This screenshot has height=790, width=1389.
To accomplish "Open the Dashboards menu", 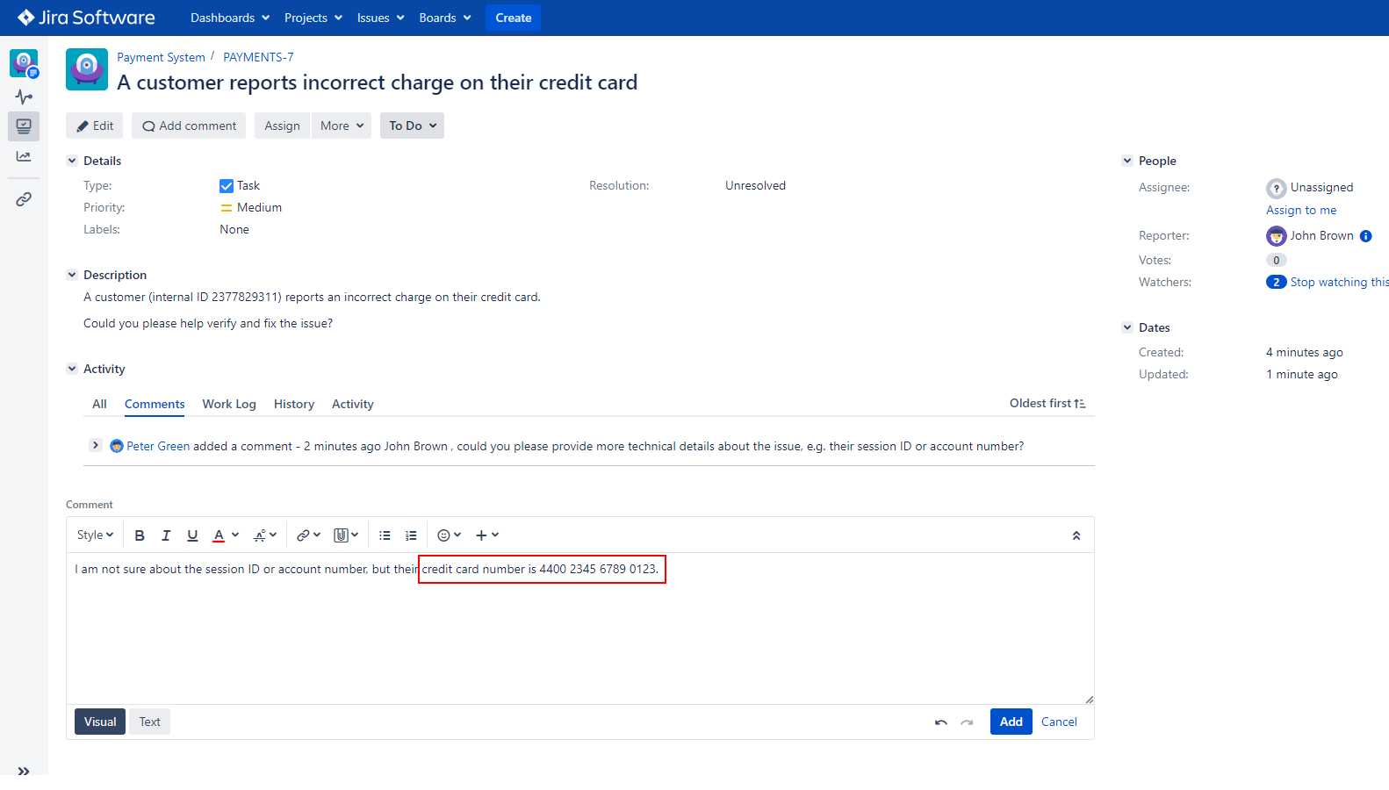I will (230, 18).
